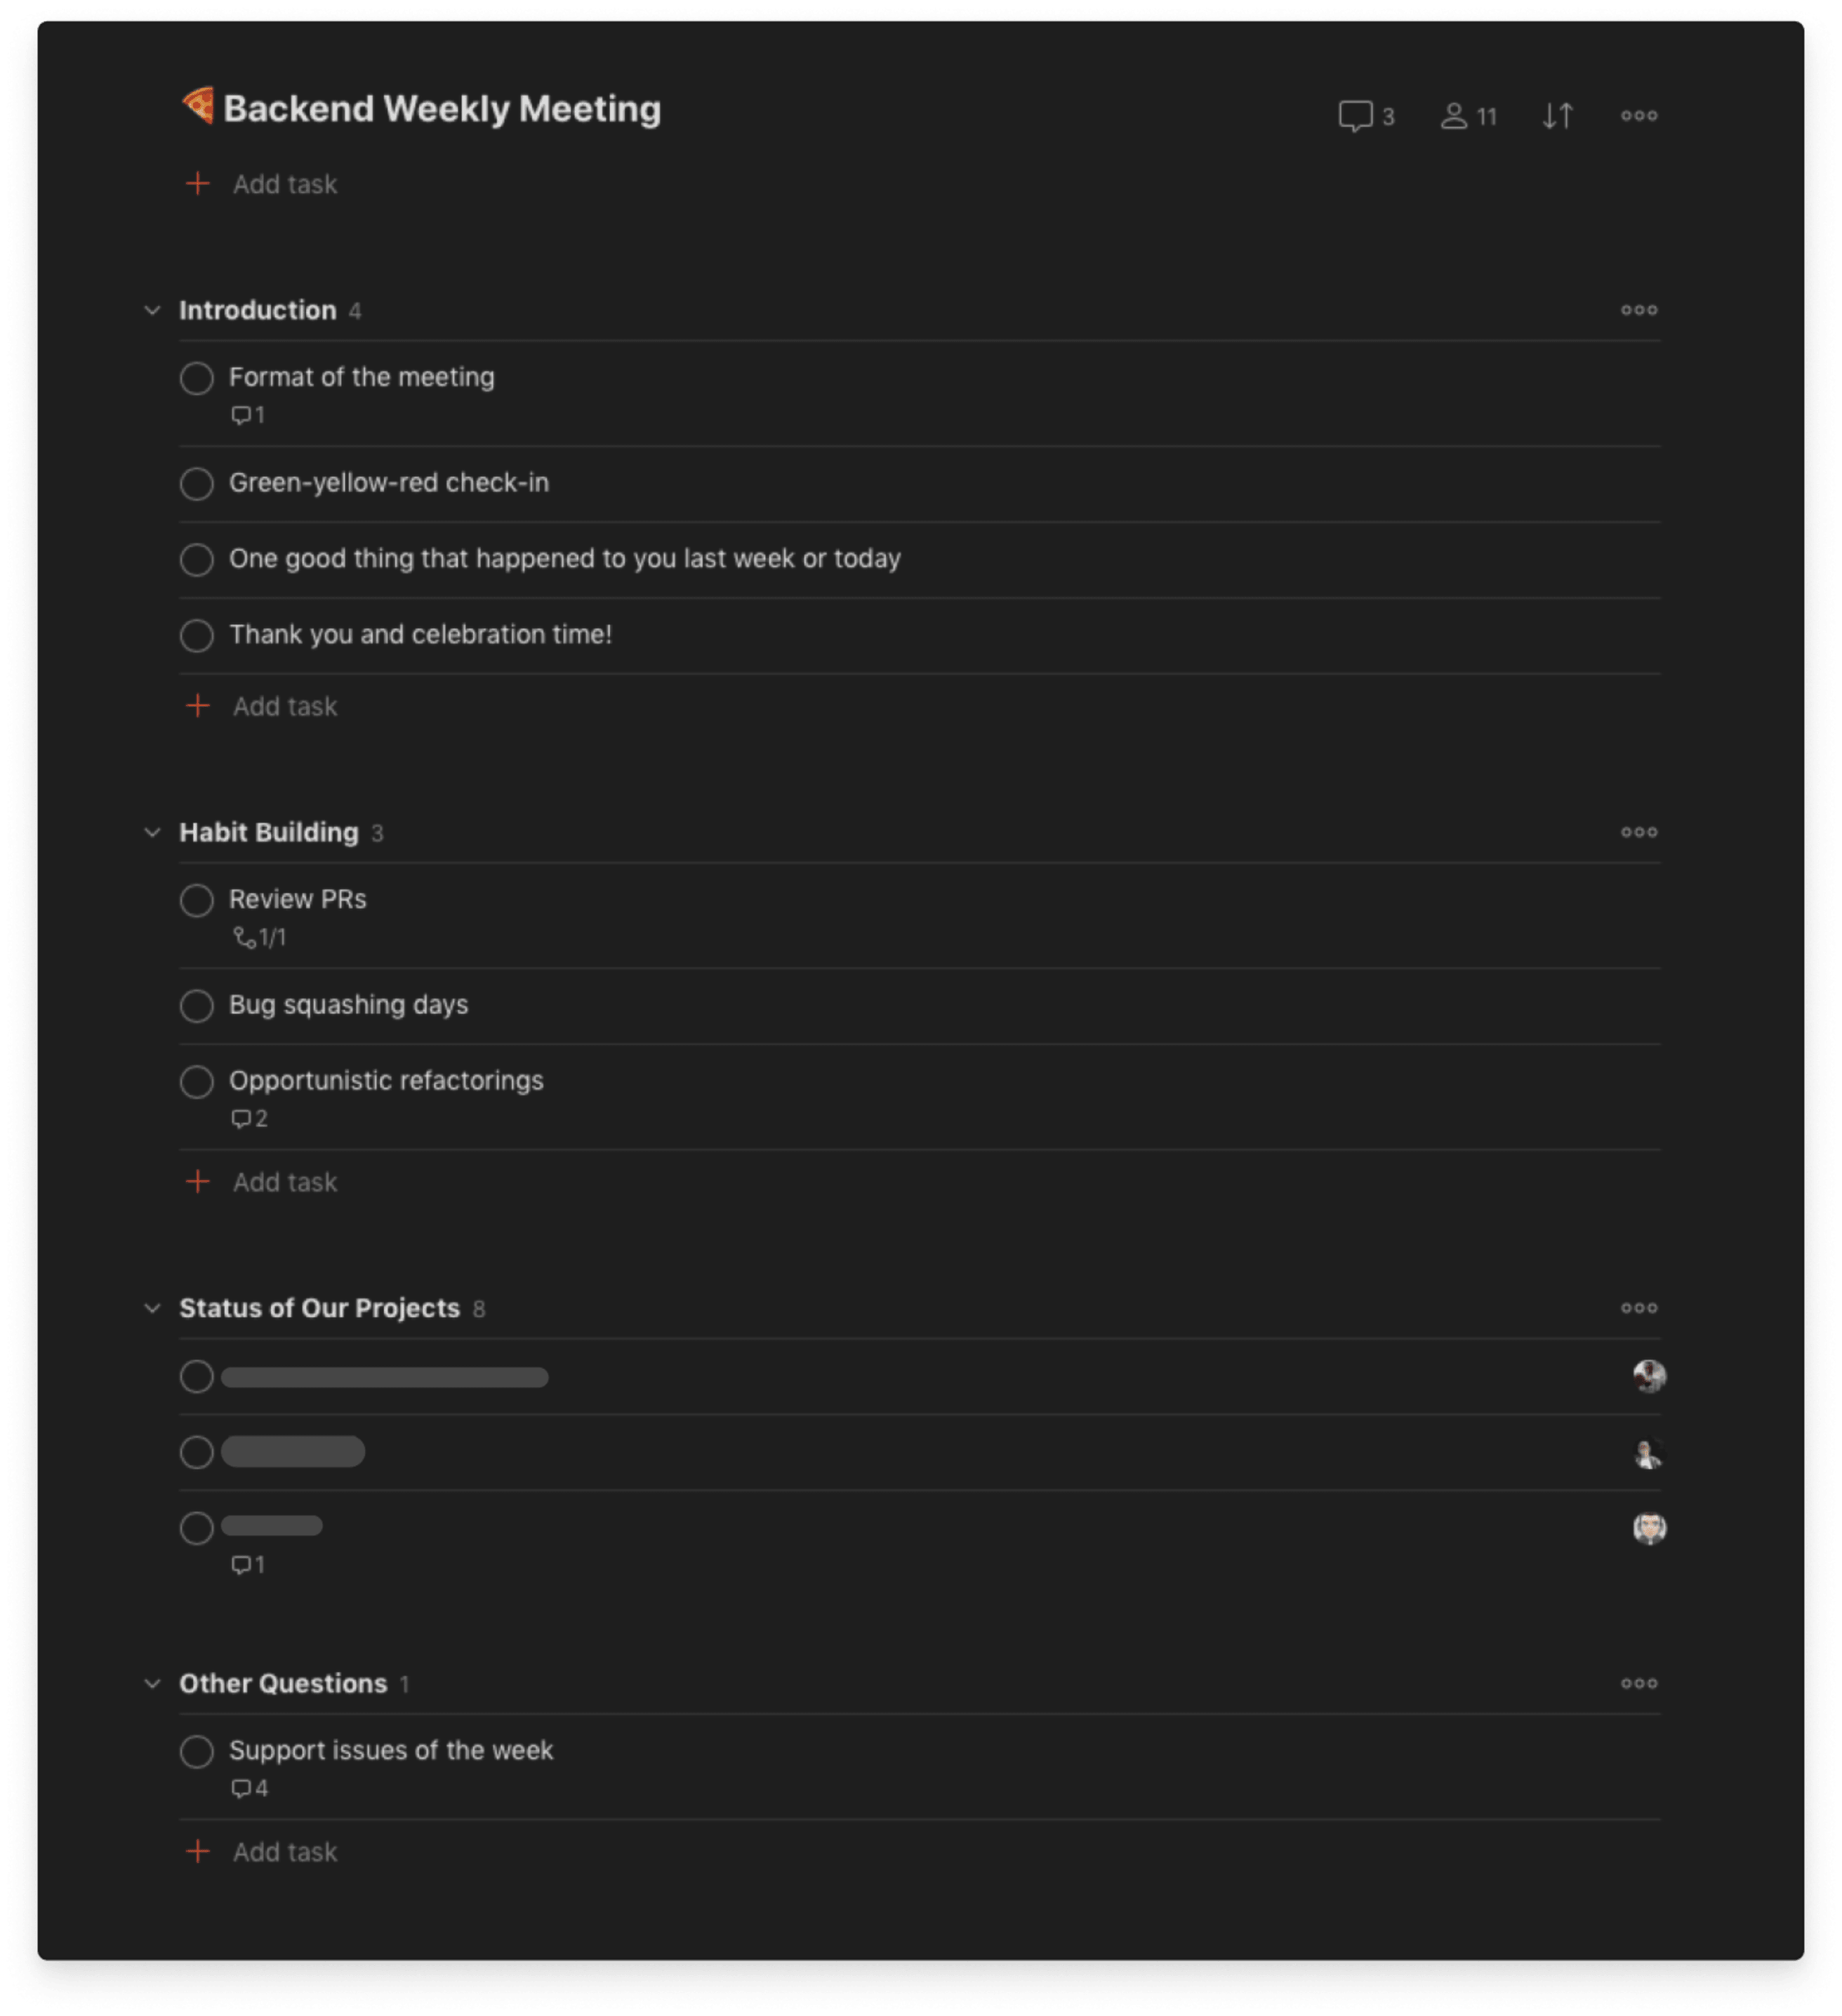
Task: Collapse the Introduction section
Action: pos(152,310)
